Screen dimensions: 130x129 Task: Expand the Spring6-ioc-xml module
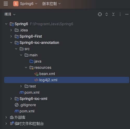11,99
